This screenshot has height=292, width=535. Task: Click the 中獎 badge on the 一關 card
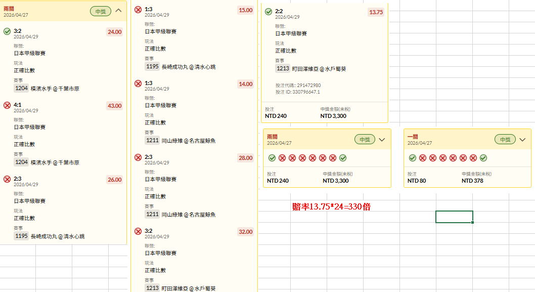(505, 140)
